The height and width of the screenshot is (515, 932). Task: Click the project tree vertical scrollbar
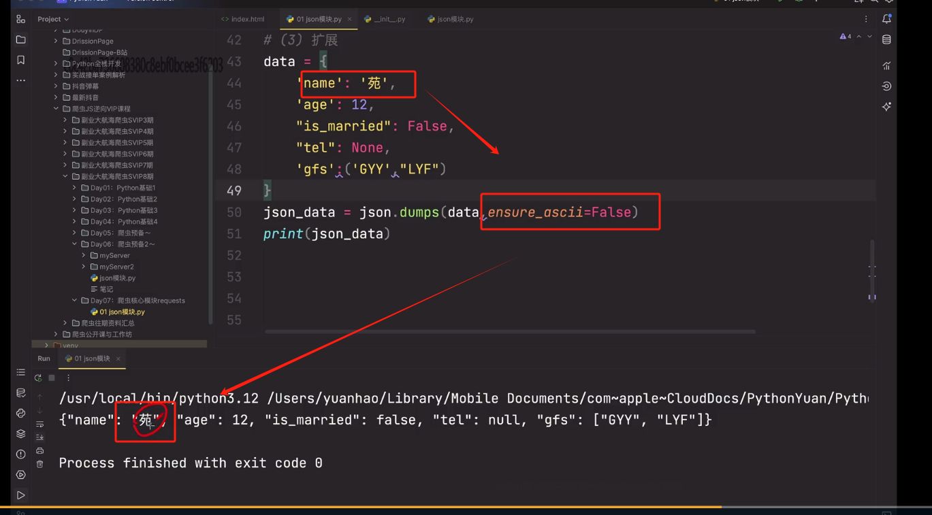pyautogui.click(x=210, y=197)
